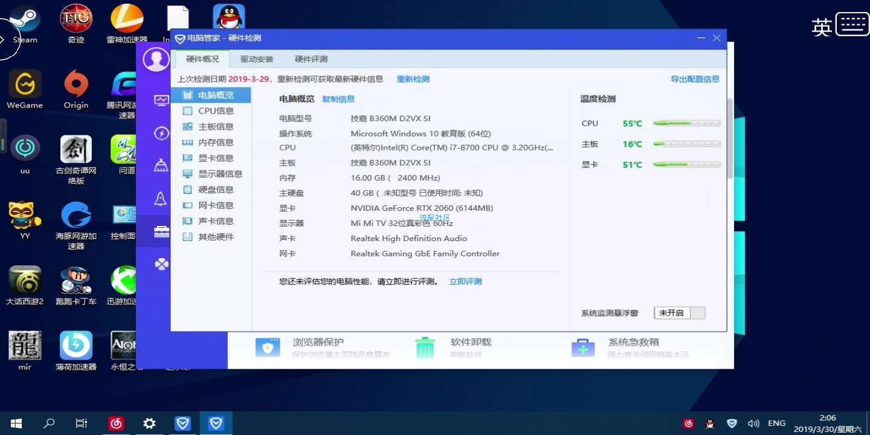Launch WeGame desktop shortcut
The width and height of the screenshot is (870, 435).
coord(25,89)
